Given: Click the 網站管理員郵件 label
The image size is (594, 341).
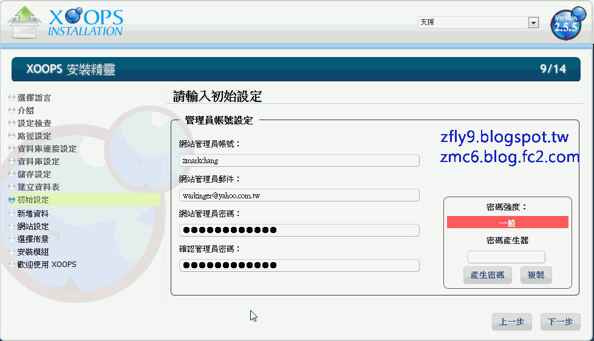Looking at the screenshot, I should pyautogui.click(x=210, y=179).
